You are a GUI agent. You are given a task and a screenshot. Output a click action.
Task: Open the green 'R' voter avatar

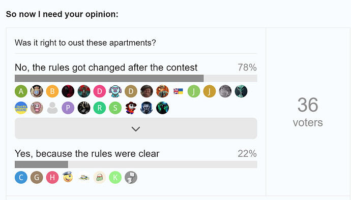click(x=100, y=108)
